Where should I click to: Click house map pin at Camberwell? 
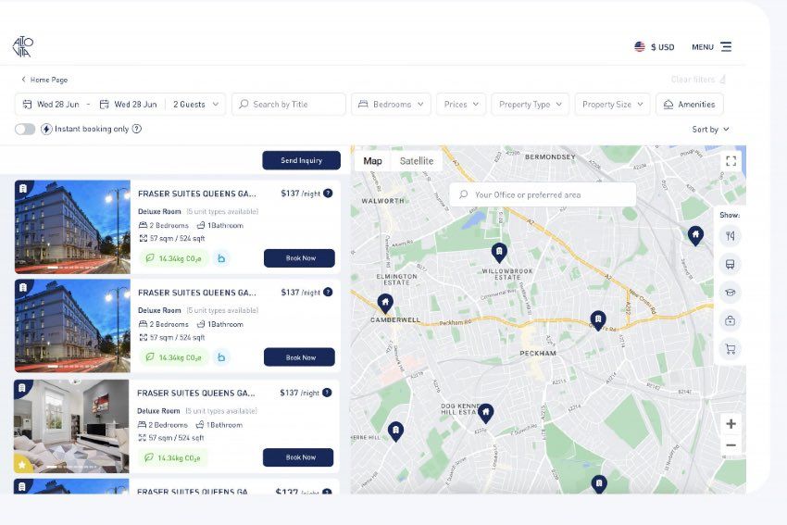tap(385, 304)
